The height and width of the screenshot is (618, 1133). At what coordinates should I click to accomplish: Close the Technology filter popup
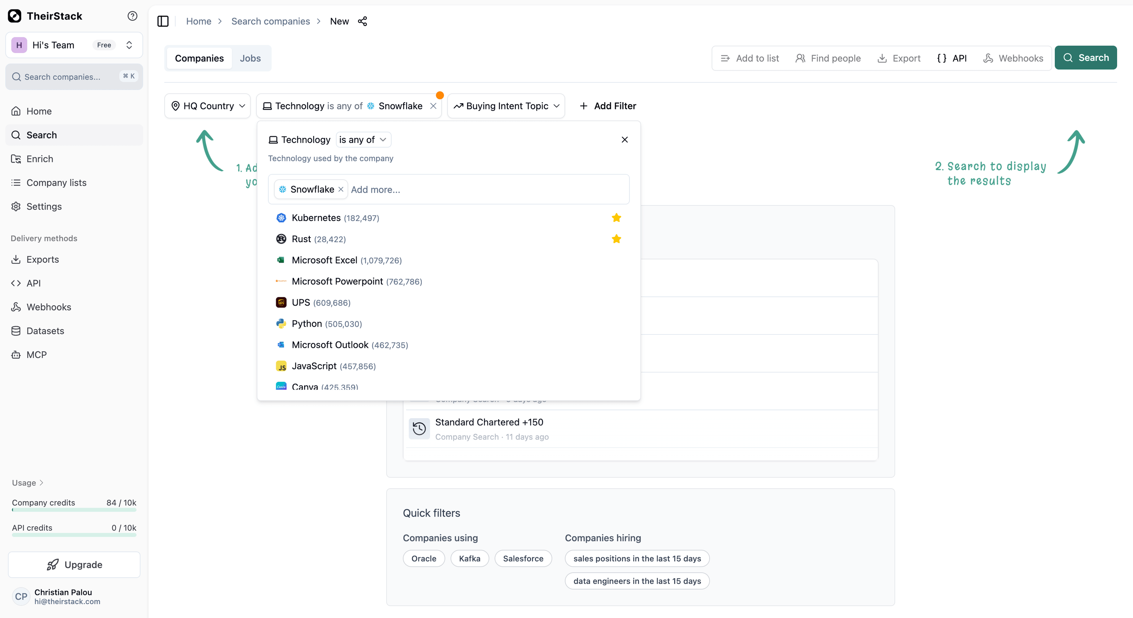coord(625,140)
